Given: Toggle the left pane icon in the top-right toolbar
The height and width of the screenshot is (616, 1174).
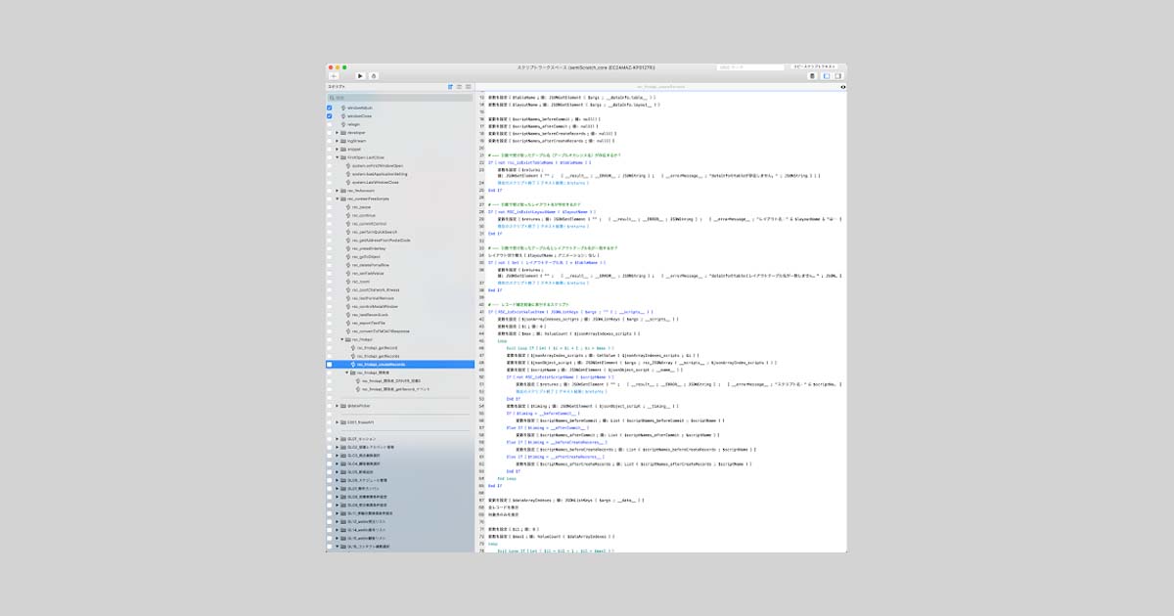Looking at the screenshot, I should point(826,76).
